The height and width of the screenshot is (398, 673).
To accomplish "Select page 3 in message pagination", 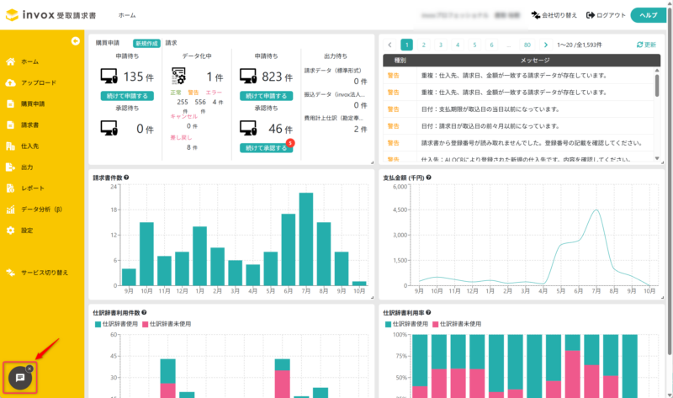I will [x=440, y=45].
